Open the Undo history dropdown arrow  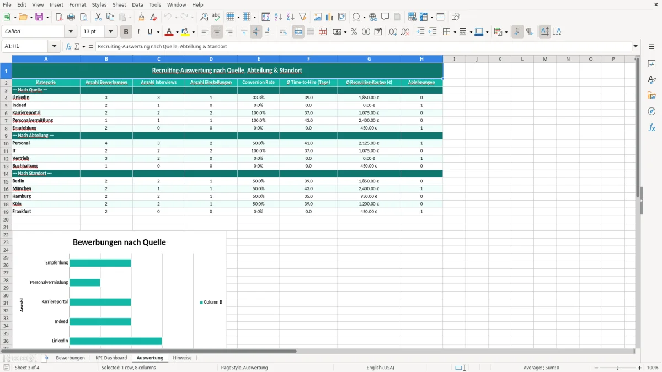pyautogui.click(x=176, y=17)
